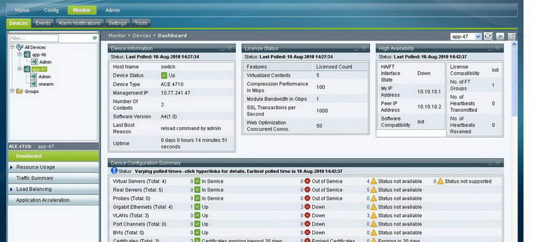Image resolution: width=534 pixels, height=242 pixels.
Task: Click the edit layout icon at top right
Action: [x=511, y=36]
